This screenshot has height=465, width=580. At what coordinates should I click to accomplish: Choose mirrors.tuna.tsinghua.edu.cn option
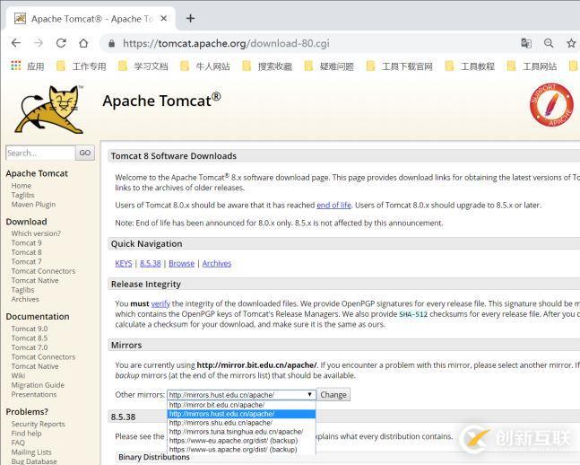[241, 432]
